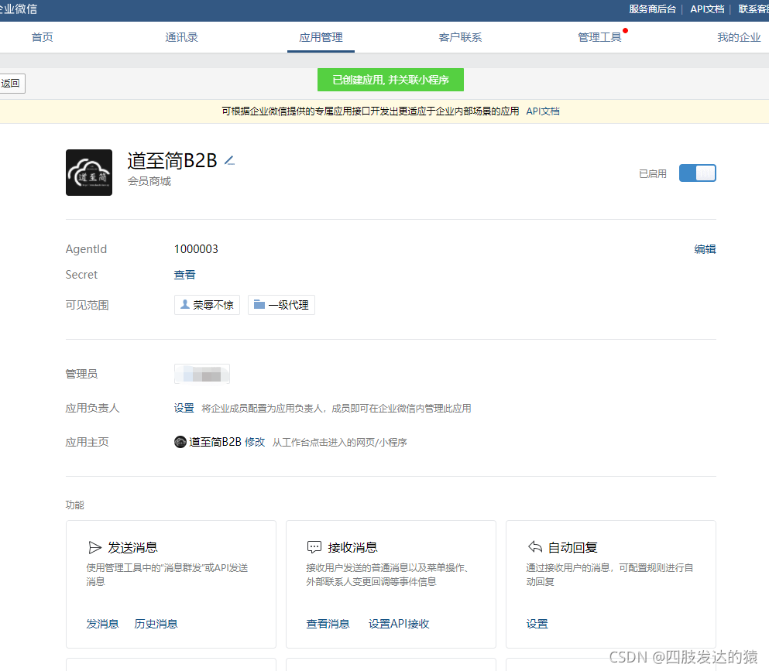Click the 接收消息 chat bubble icon
This screenshot has width=769, height=671.
[x=314, y=547]
